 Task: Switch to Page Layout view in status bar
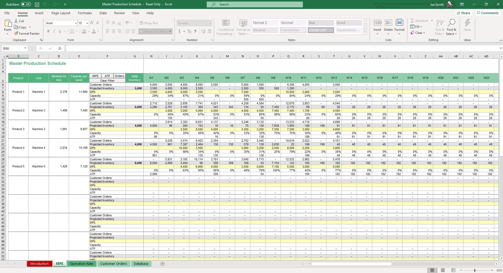click(x=443, y=270)
